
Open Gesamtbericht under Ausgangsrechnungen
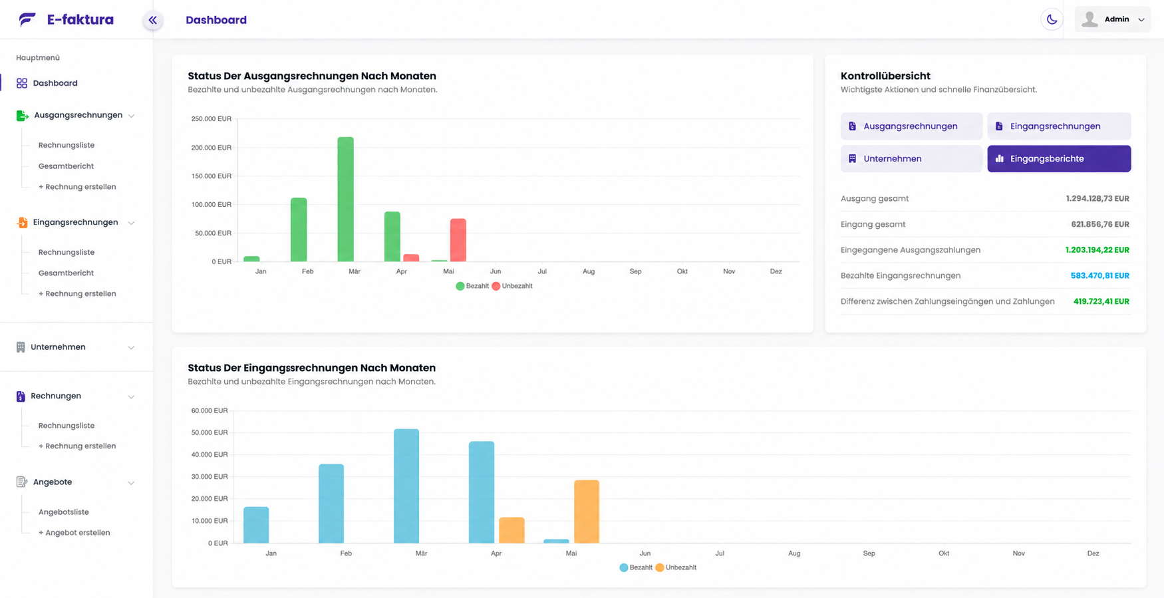point(66,166)
